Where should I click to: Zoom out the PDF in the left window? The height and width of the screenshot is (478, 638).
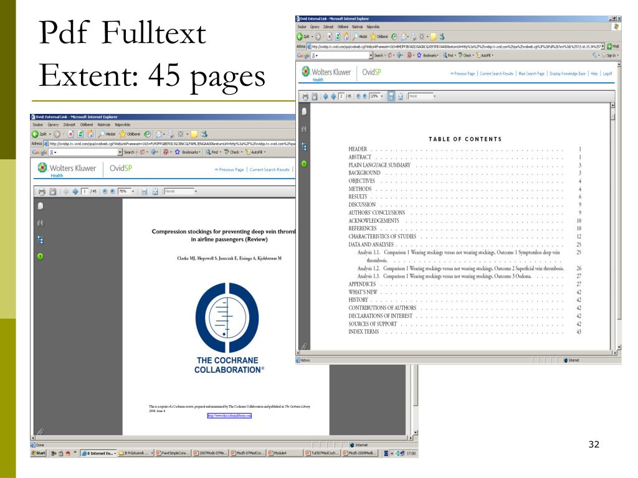coord(105,192)
